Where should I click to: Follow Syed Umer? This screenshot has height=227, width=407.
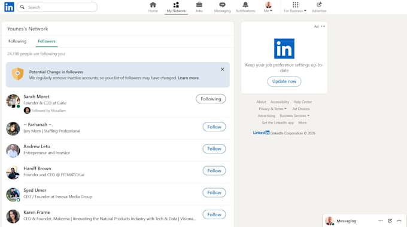214,192
